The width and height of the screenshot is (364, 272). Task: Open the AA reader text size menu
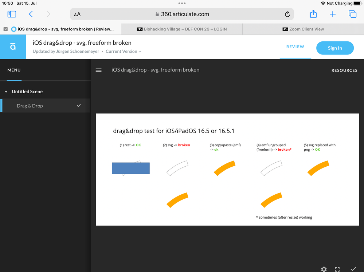pyautogui.click(x=77, y=14)
